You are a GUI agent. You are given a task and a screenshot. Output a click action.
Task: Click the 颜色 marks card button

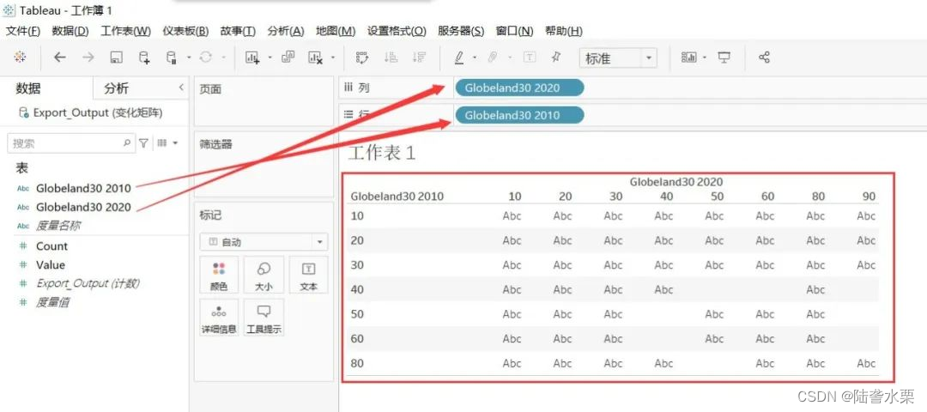click(x=220, y=276)
